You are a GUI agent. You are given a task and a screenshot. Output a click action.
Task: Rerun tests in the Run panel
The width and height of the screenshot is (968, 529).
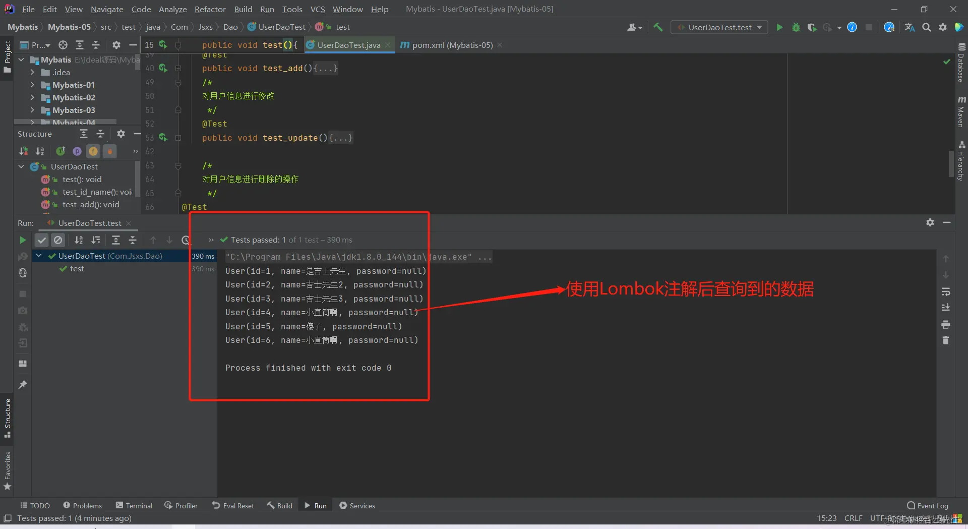click(x=23, y=240)
